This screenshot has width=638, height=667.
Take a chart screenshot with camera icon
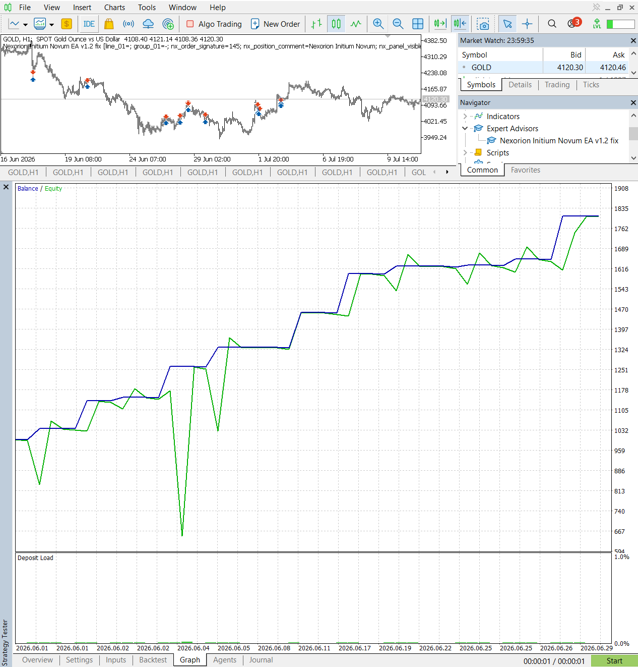click(483, 24)
